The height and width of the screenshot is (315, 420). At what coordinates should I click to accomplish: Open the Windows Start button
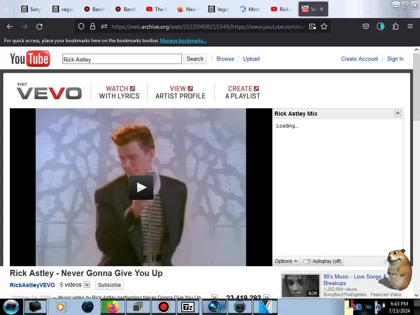click(x=11, y=307)
